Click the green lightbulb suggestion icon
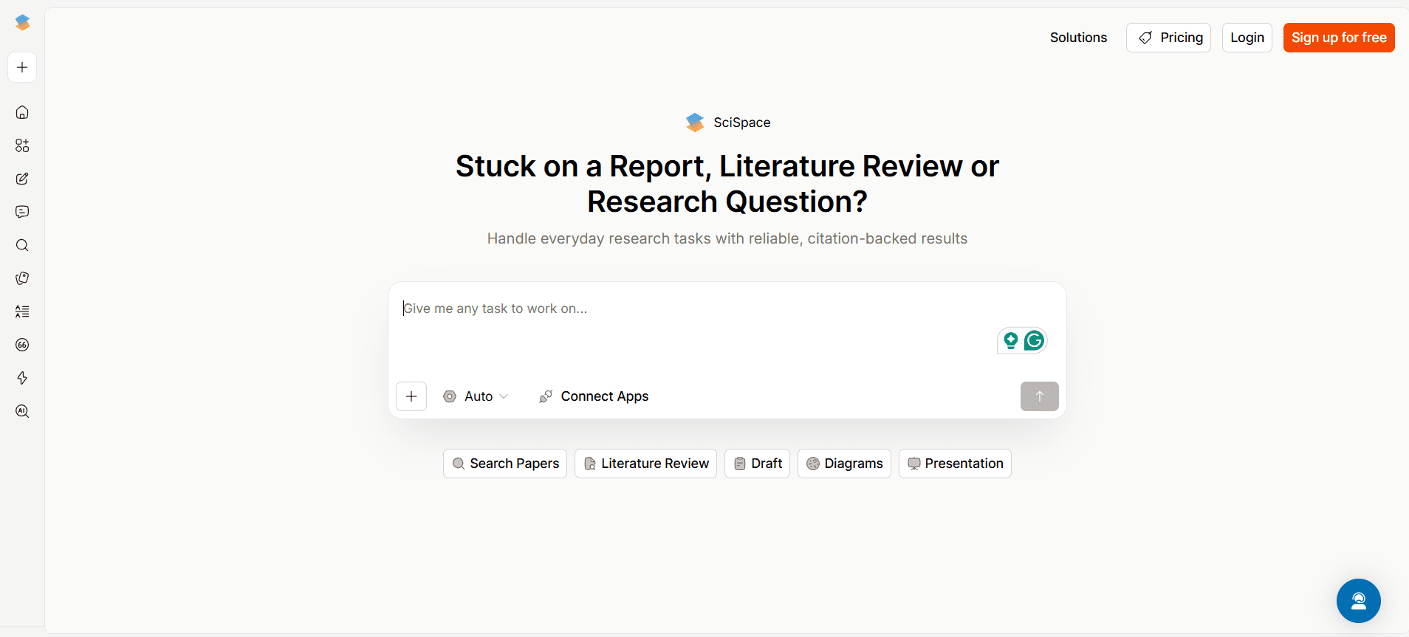1409x637 pixels. tap(1010, 340)
